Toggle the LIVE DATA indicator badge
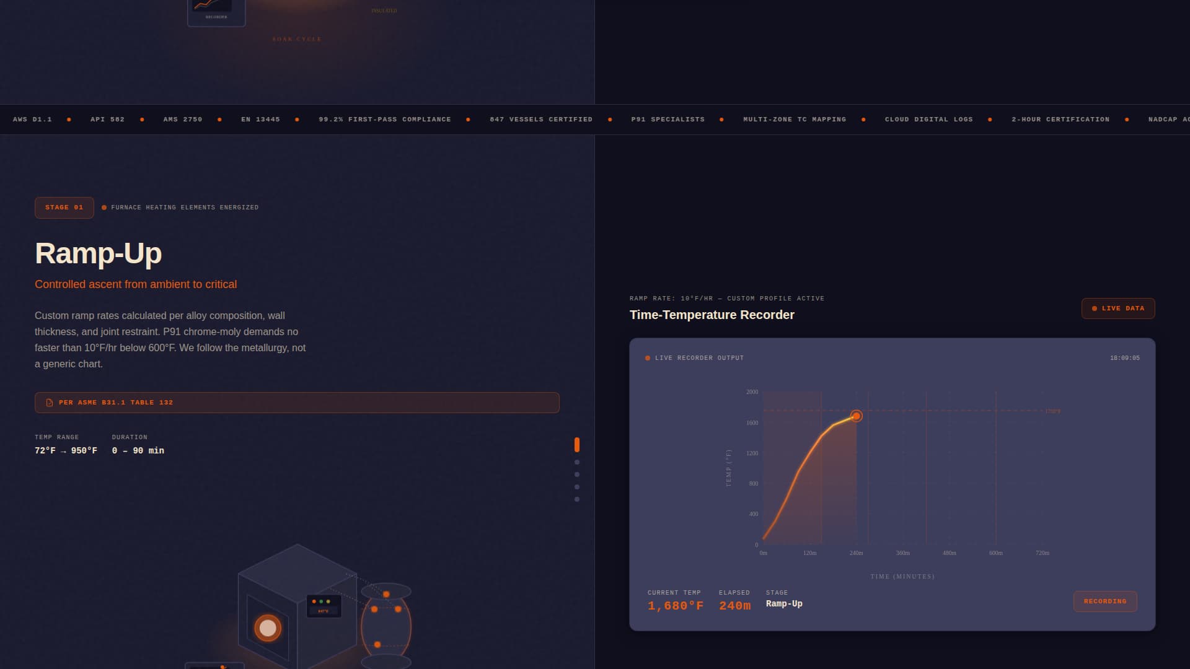The image size is (1190, 669). pyautogui.click(x=1117, y=308)
